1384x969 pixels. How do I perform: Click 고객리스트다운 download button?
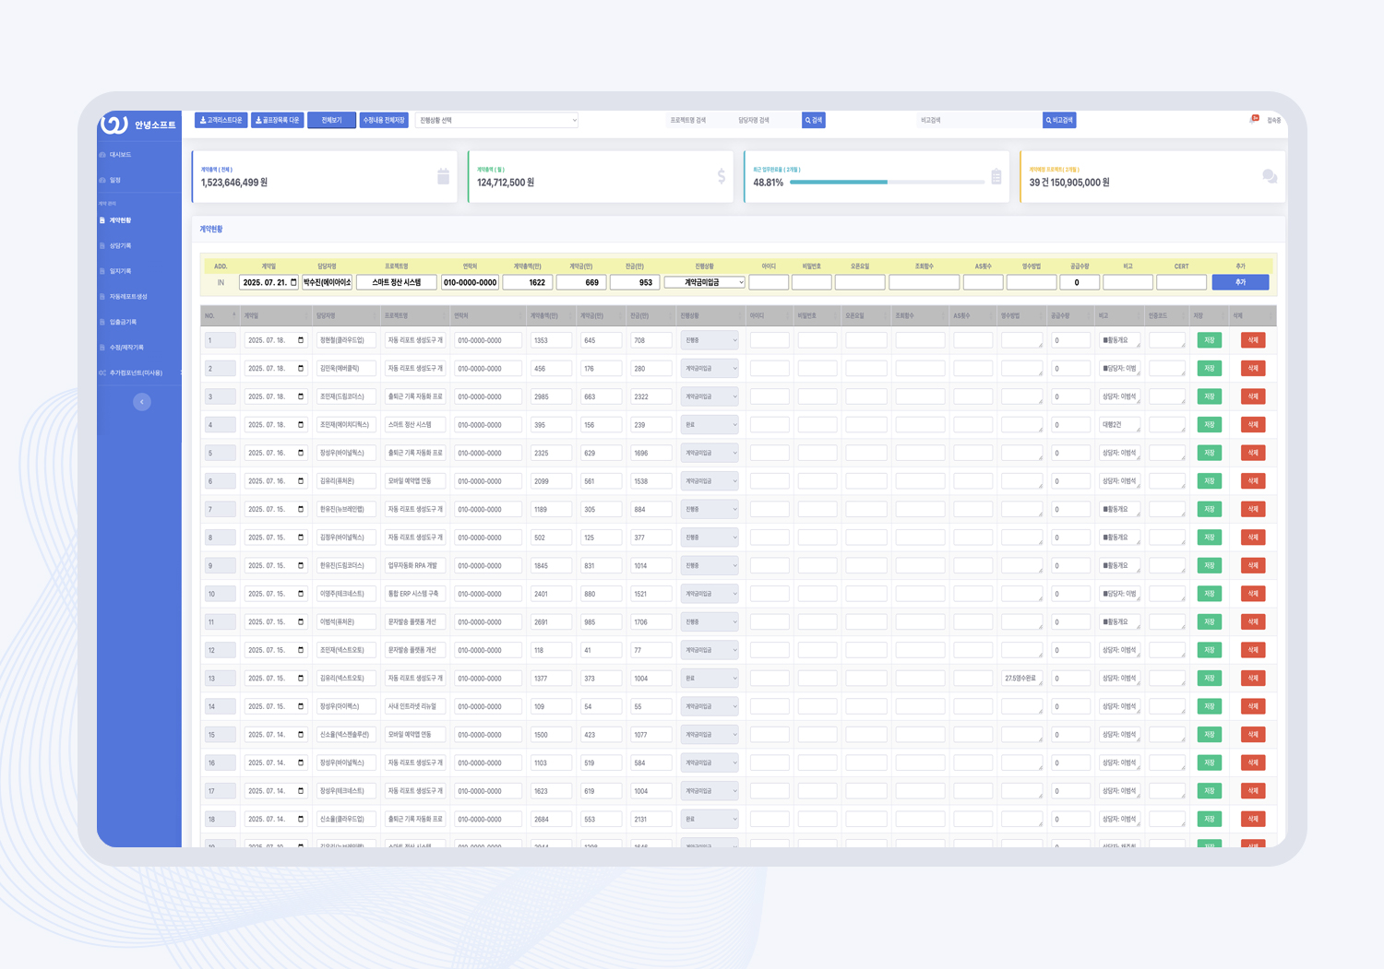point(221,120)
